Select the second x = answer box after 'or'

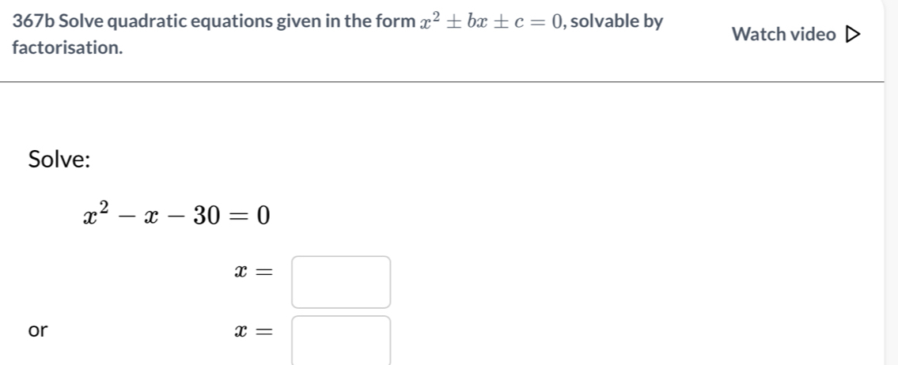341,341
